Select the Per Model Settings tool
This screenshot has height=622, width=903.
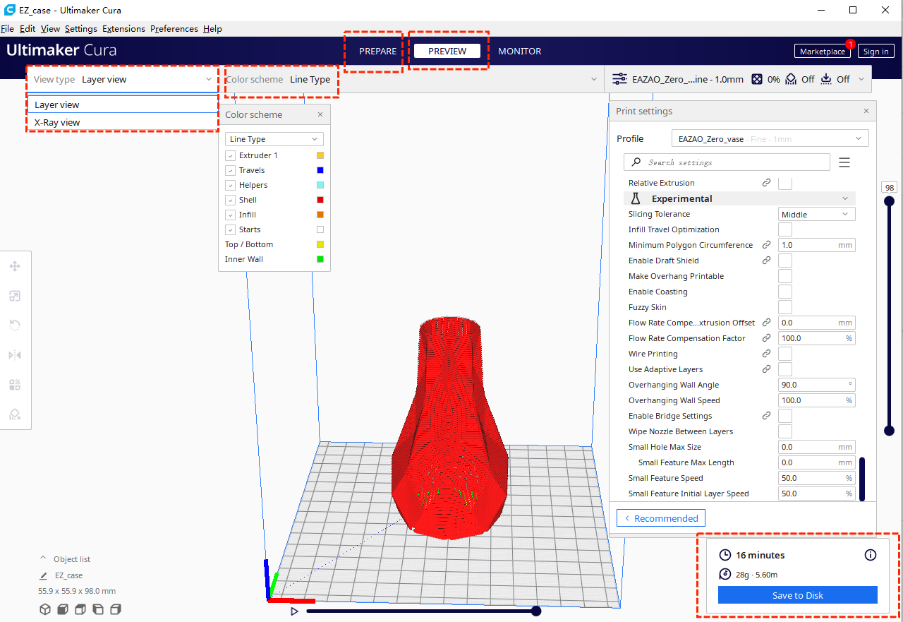14,385
